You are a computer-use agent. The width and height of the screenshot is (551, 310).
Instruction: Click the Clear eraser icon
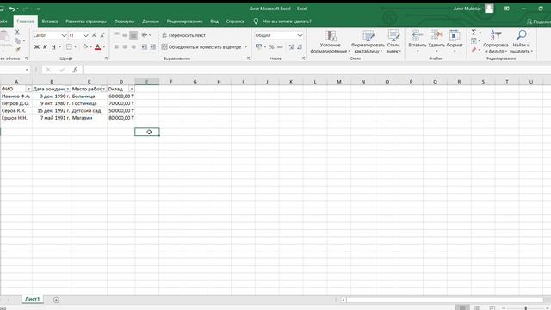474,50
